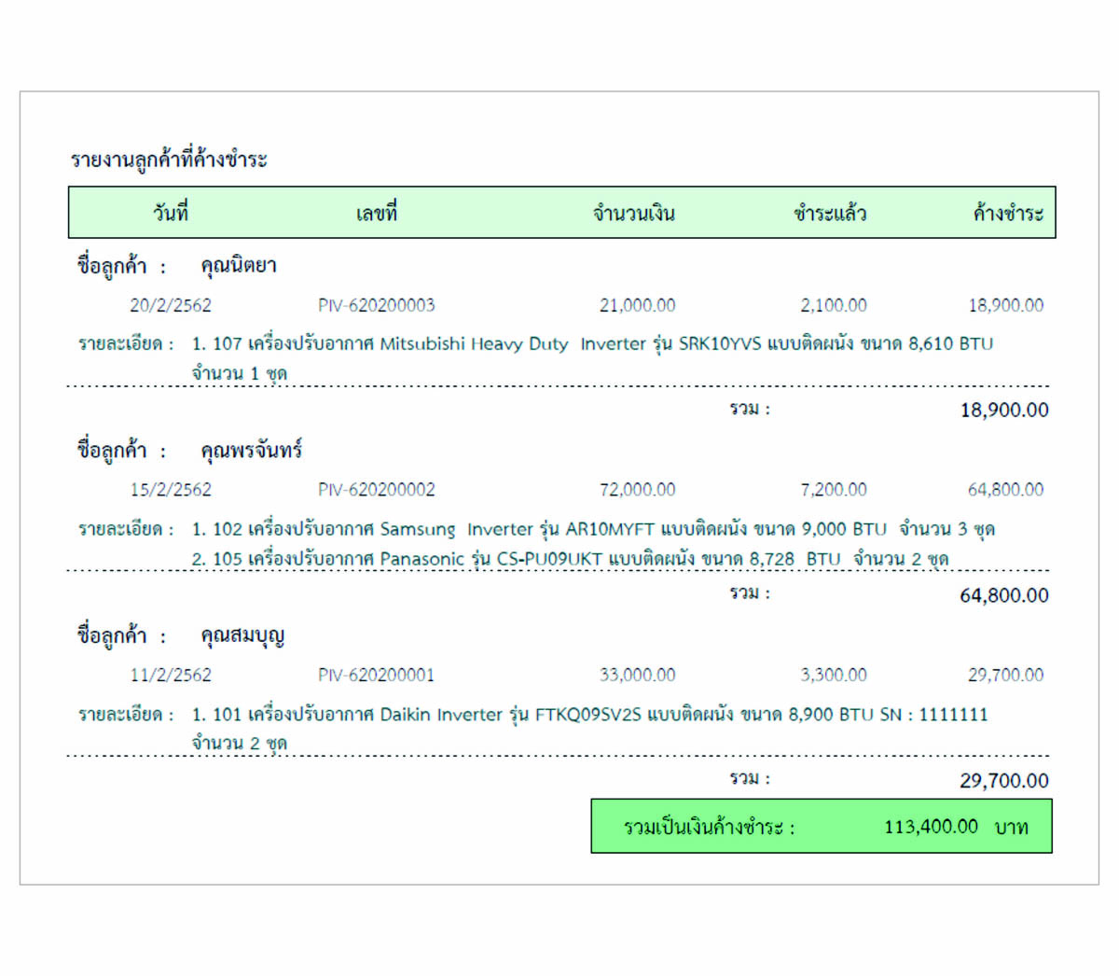Click customer name คุณนิตยา
This screenshot has width=1119, height=976.
coord(239,266)
